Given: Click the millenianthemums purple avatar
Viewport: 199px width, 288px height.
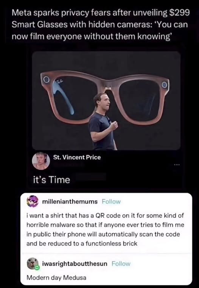Looking at the screenshot, I should [x=33, y=201].
